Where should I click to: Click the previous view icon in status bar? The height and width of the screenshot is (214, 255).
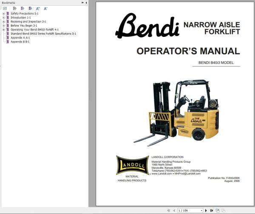coord(218,211)
